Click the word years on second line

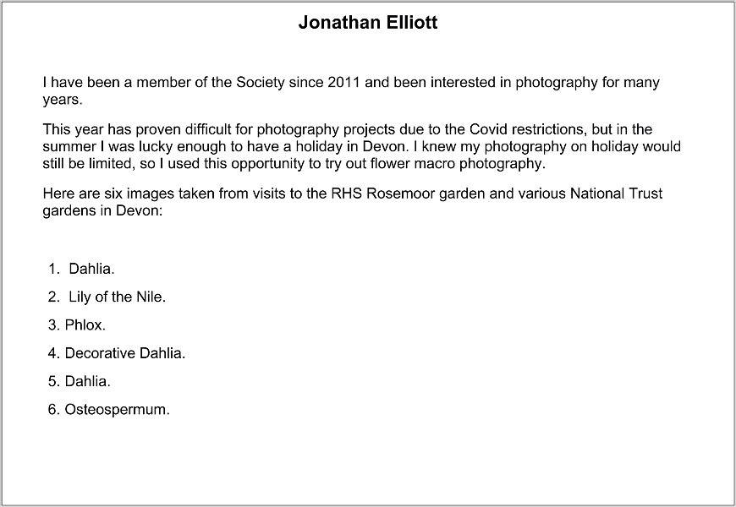(63, 100)
